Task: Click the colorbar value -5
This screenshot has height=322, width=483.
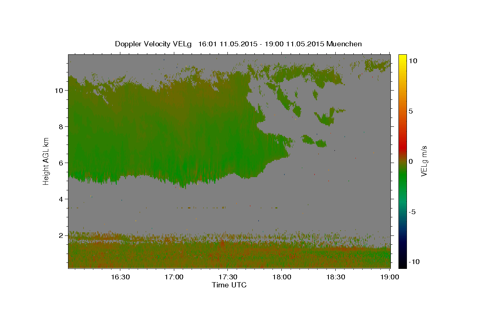Action: pos(412,212)
